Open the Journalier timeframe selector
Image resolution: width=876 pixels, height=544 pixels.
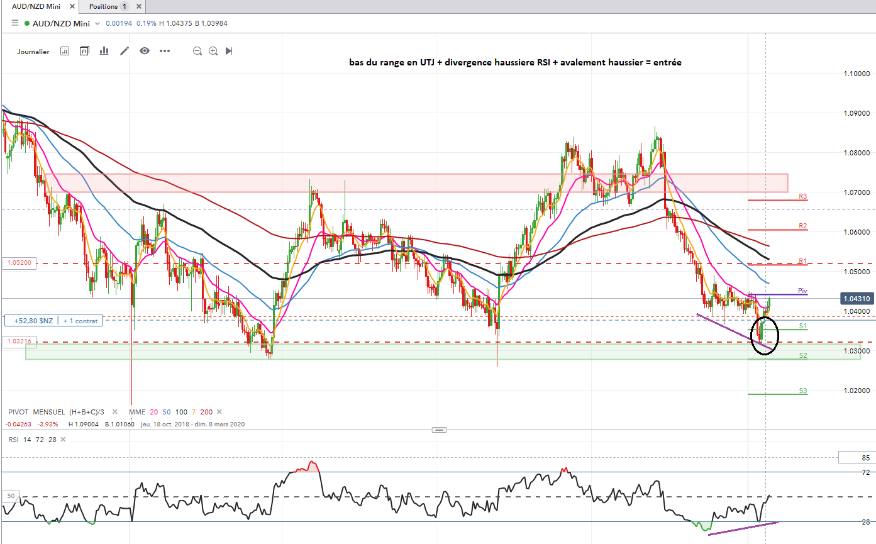(33, 52)
